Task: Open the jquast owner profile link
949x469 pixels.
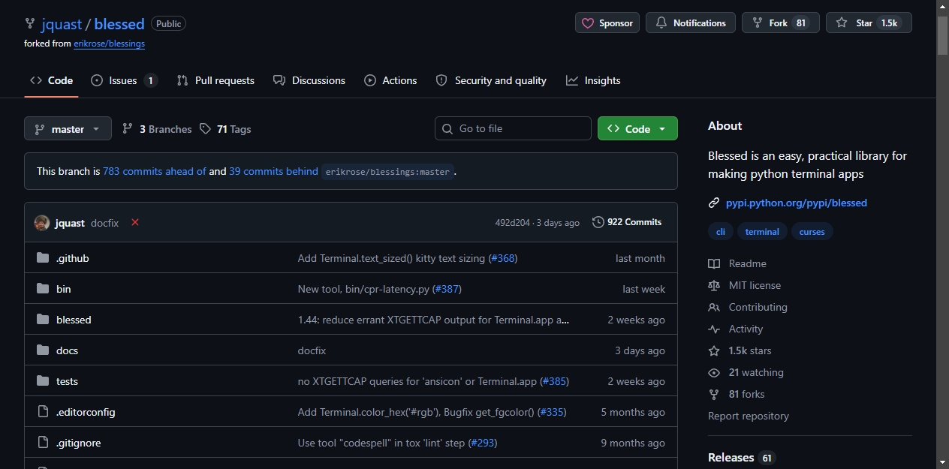Action: point(62,24)
